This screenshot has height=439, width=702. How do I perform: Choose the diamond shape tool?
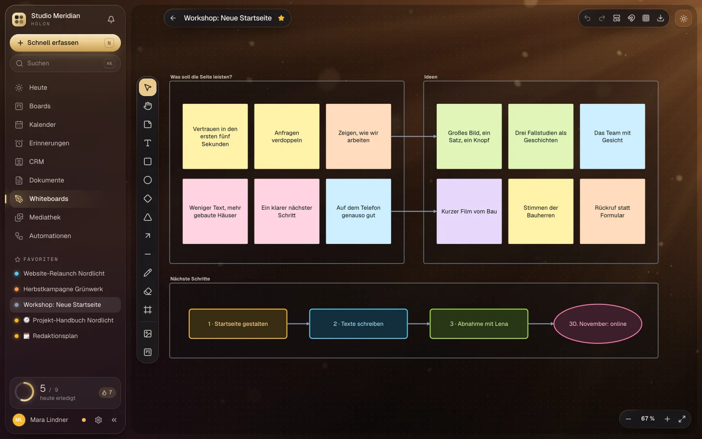click(148, 199)
